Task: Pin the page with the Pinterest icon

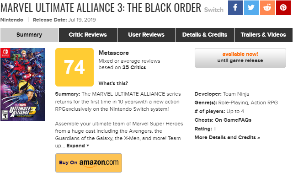Action: (283, 8)
